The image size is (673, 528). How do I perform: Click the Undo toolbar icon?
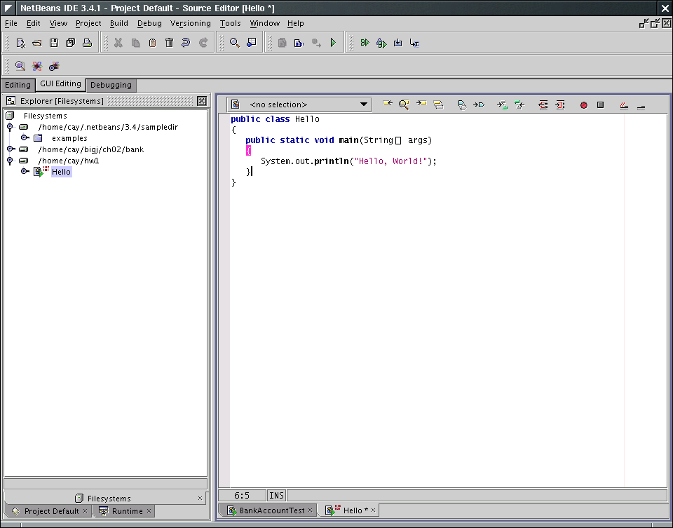(x=186, y=43)
